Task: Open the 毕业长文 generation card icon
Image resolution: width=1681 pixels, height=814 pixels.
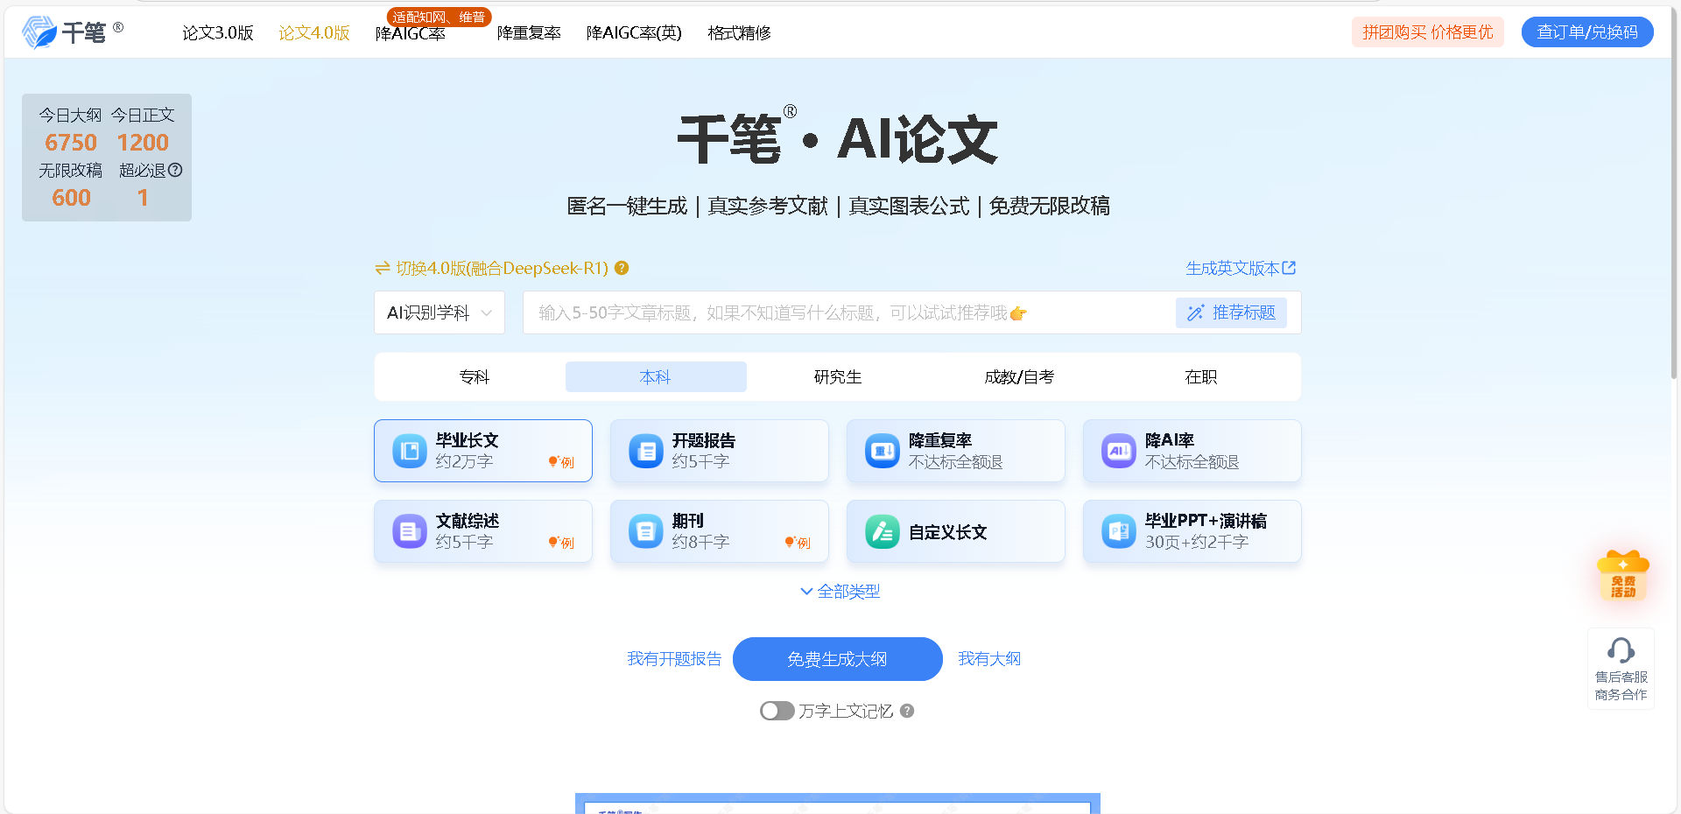Action: (x=408, y=450)
